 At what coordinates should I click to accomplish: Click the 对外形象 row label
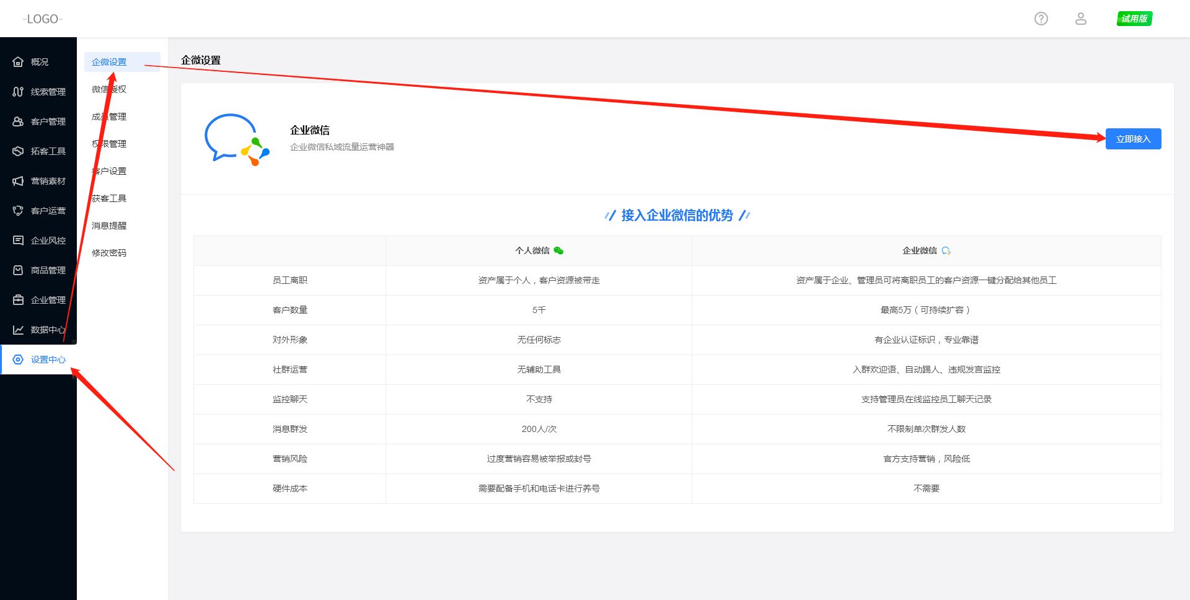point(290,340)
